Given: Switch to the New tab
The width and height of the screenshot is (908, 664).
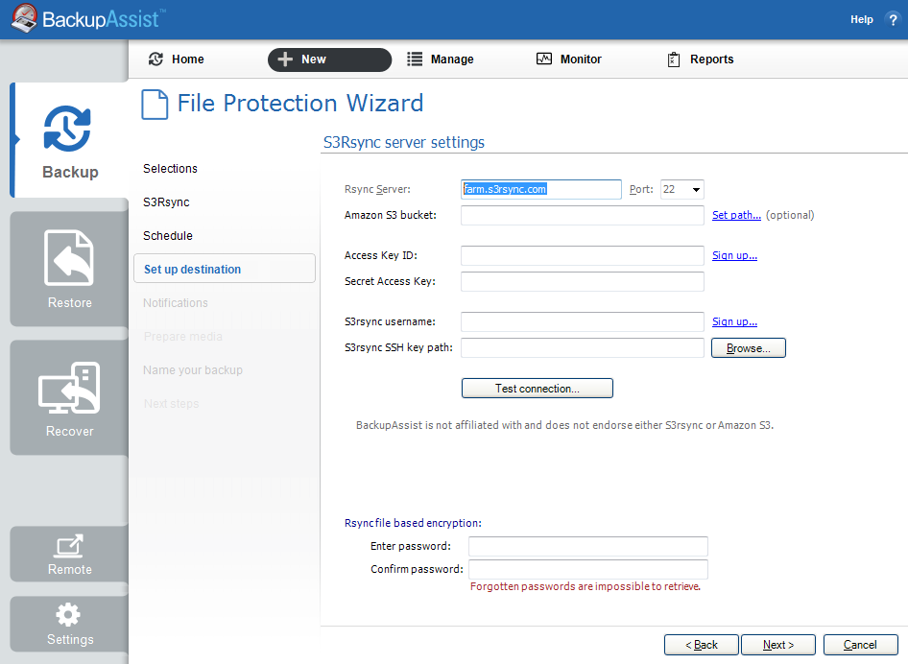Looking at the screenshot, I should tap(329, 59).
